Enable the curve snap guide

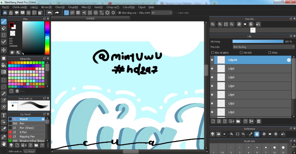pos(101,13)
